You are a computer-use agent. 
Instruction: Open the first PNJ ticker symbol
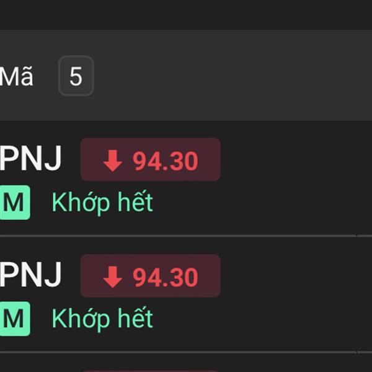pos(30,158)
